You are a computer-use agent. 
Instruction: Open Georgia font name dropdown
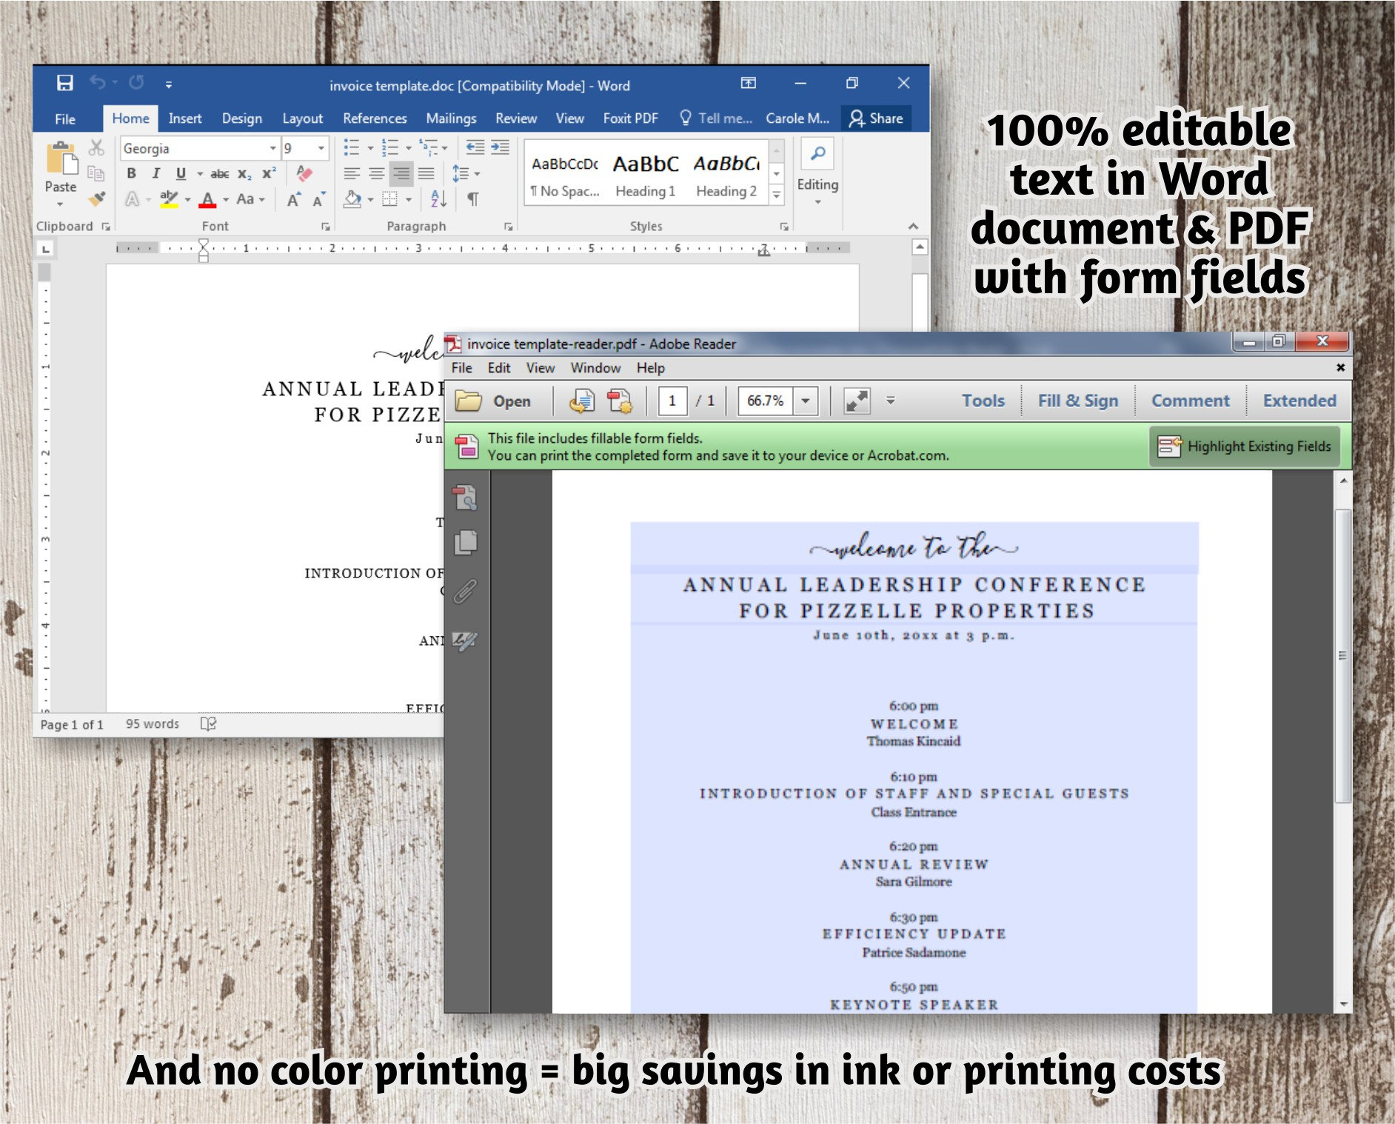point(273,148)
